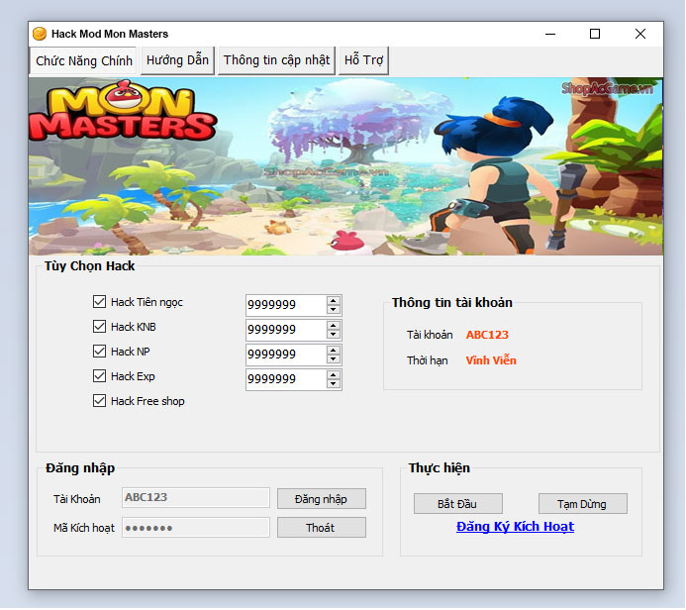The width and height of the screenshot is (686, 610).
Task: Pause with the Tạm Dừng button
Action: point(583,504)
